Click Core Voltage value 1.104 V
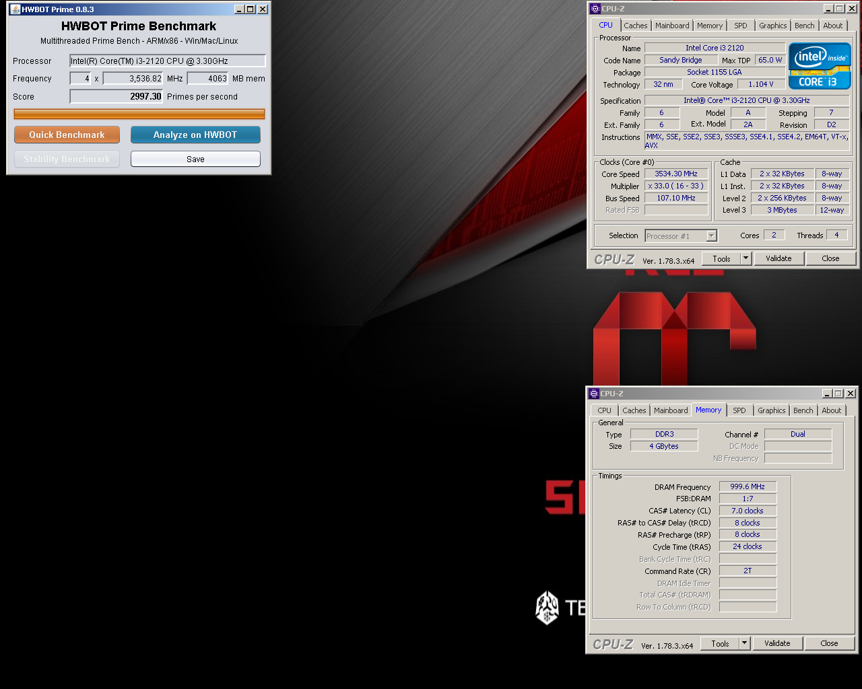Image resolution: width=862 pixels, height=689 pixels. [761, 84]
